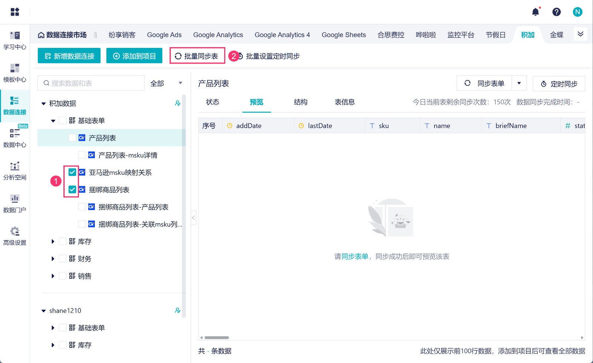Open 数据中心 Beta in sidebar
Viewport: 593px width, 363px height.
[15, 138]
